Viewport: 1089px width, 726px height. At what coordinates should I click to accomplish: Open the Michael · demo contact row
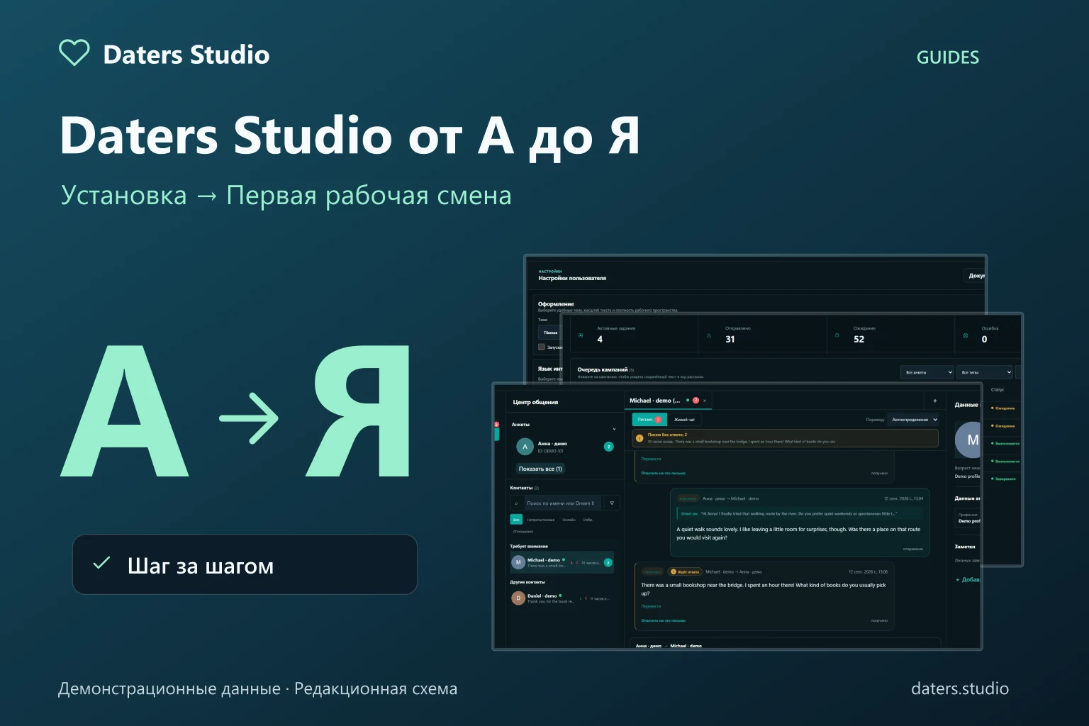(x=562, y=562)
